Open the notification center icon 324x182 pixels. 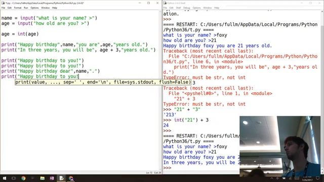tap(317, 178)
